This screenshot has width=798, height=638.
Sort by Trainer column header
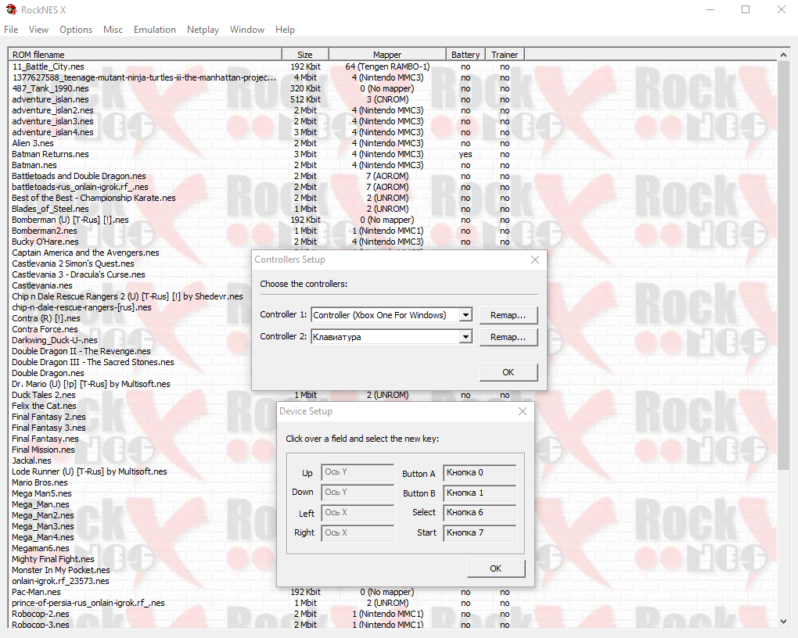pyautogui.click(x=505, y=55)
